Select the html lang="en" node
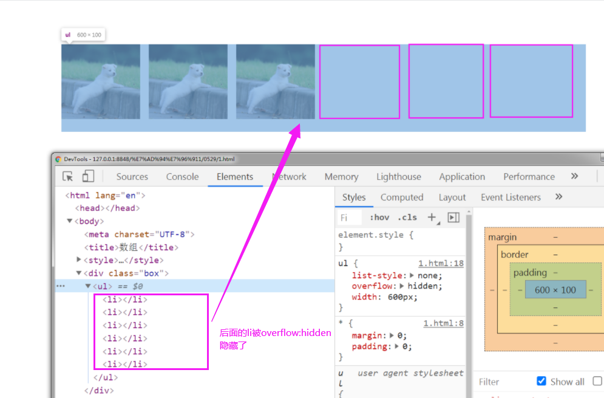604x398 pixels. tap(105, 196)
